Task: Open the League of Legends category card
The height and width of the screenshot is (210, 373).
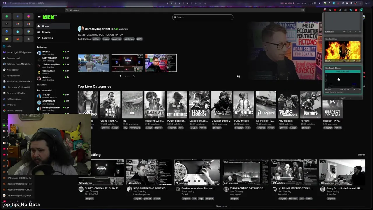Action: coord(199,104)
